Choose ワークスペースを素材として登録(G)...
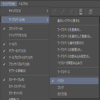Image resolution: width=100 pixels, height=100 pixels. click(x=74, y=36)
